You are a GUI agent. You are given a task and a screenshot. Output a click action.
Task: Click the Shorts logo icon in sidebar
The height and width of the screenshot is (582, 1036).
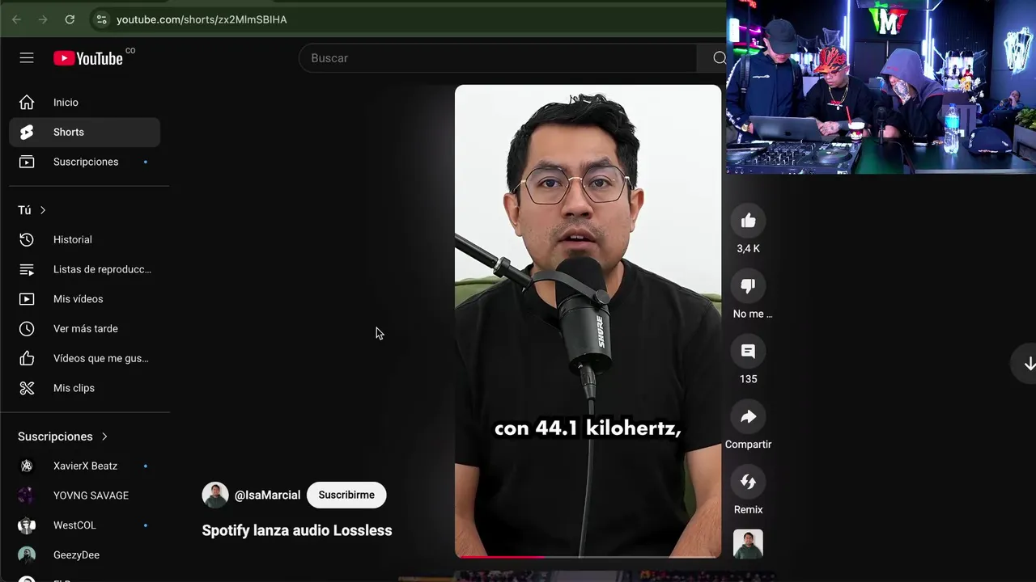[27, 132]
